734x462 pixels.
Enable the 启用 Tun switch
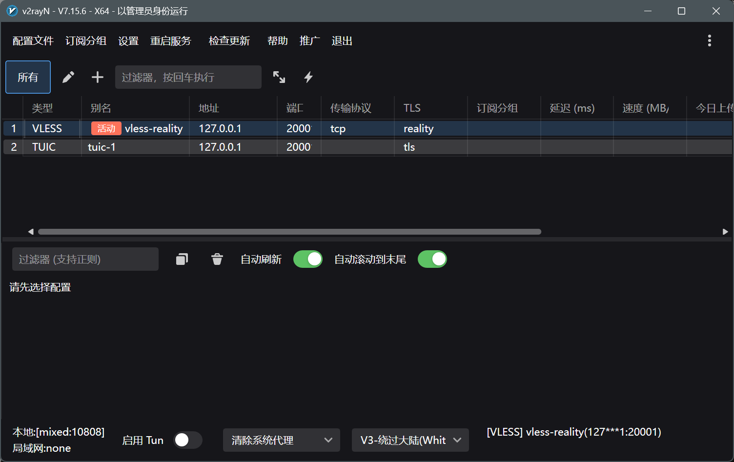pos(188,440)
